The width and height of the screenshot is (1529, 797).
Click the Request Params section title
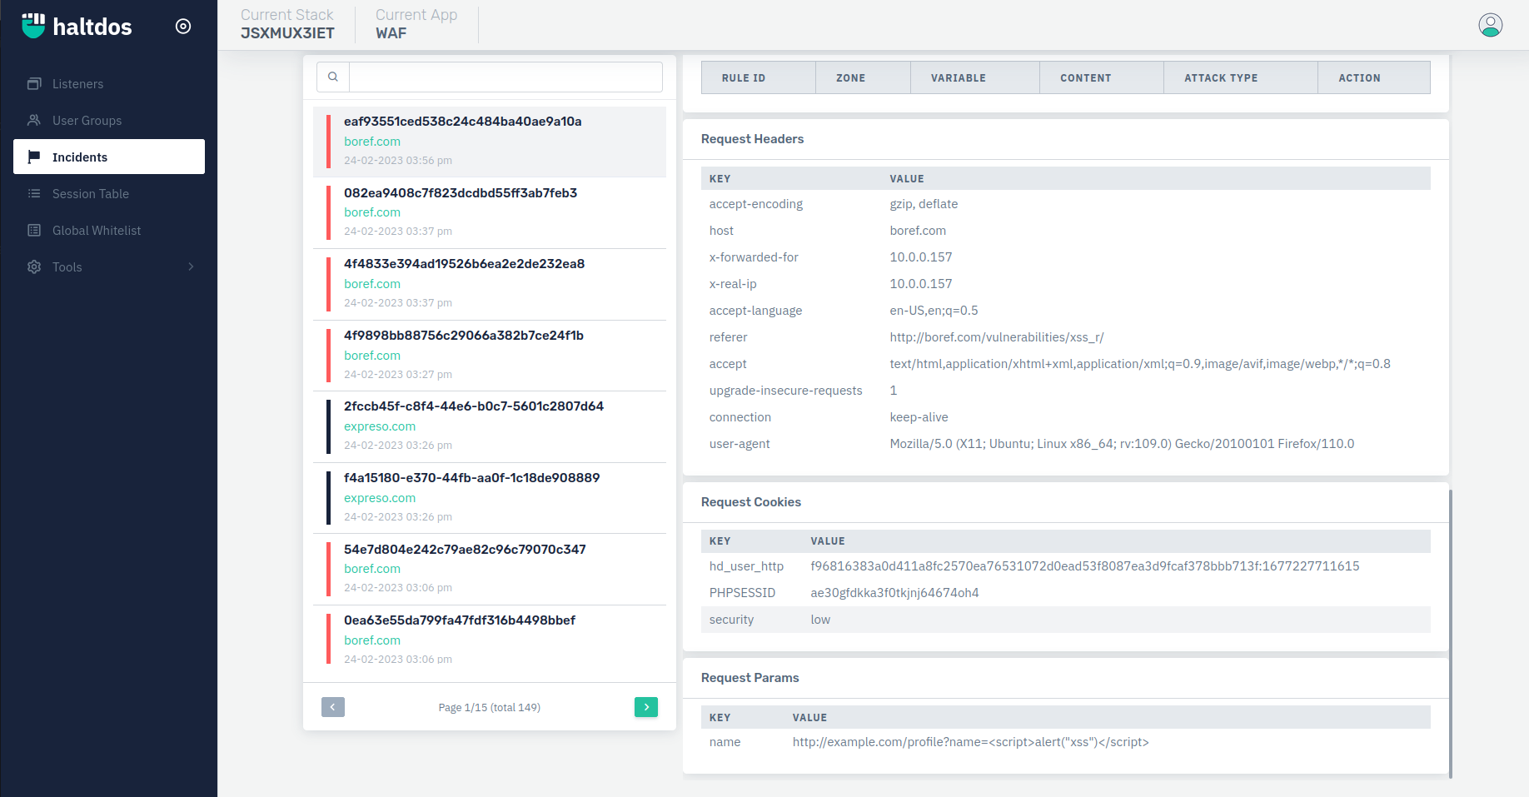click(x=750, y=678)
